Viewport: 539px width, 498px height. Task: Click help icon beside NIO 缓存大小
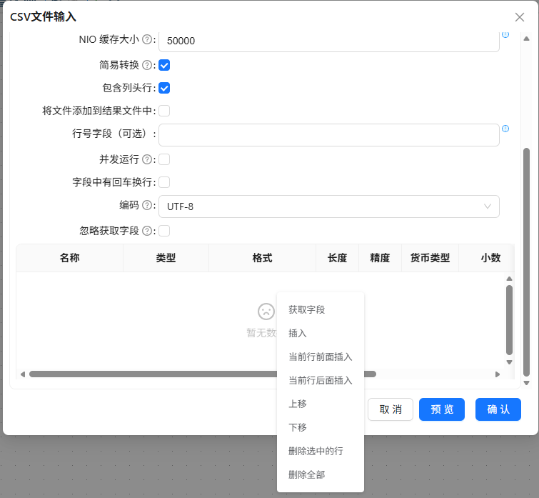point(147,39)
